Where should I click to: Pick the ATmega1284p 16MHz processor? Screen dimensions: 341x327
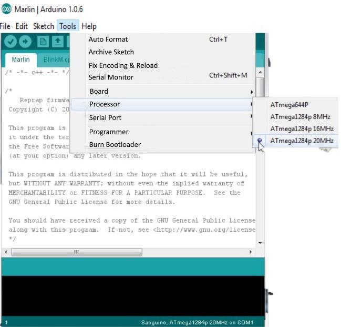point(302,128)
